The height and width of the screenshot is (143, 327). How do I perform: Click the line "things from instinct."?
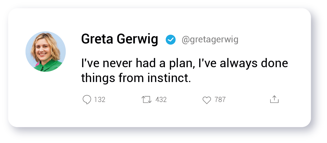(x=136, y=78)
